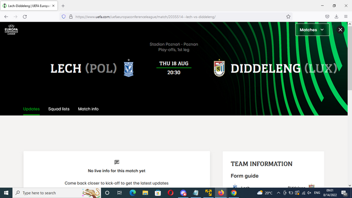This screenshot has height=198, width=352.
Task: Open the LECH (POL) team name
Action: click(x=84, y=68)
